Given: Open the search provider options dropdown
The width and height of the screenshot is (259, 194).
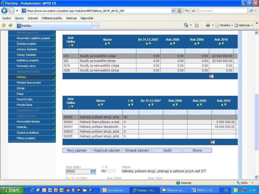Looking at the screenshot, I should [x=255, y=11].
